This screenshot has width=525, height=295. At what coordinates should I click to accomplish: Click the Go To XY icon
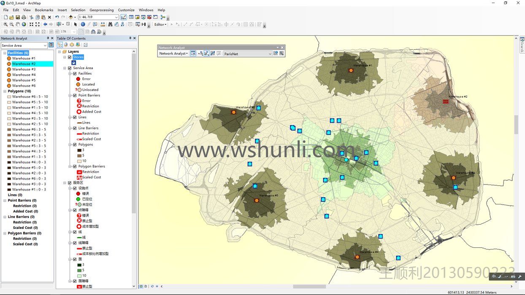pyautogui.click(x=123, y=24)
